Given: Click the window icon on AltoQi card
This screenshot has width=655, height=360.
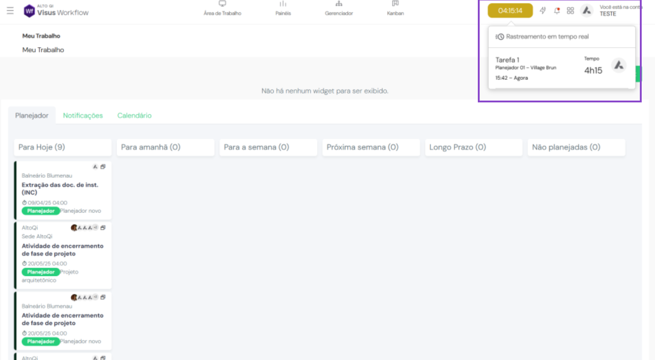Looking at the screenshot, I should [103, 227].
